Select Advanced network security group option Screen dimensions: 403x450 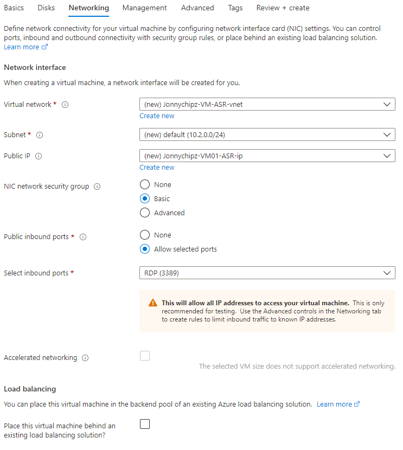(145, 213)
